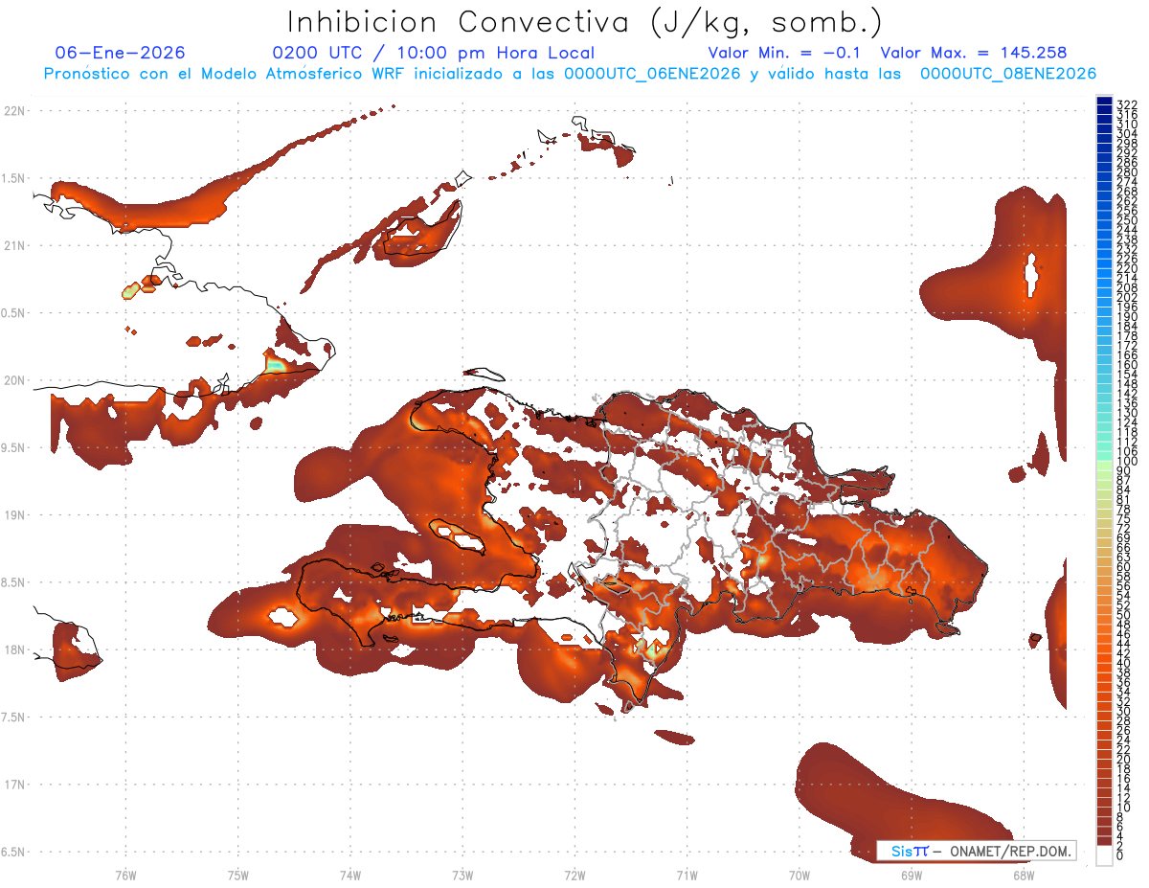
Task: Click the '19N' latitude label
Action: point(14,514)
